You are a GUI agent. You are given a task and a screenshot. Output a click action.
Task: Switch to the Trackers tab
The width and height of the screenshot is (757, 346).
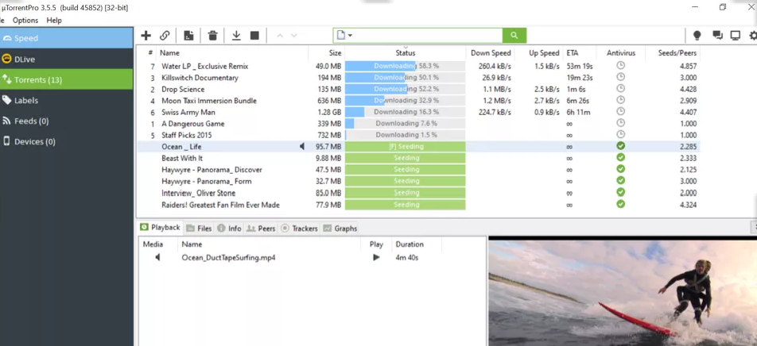tap(299, 229)
